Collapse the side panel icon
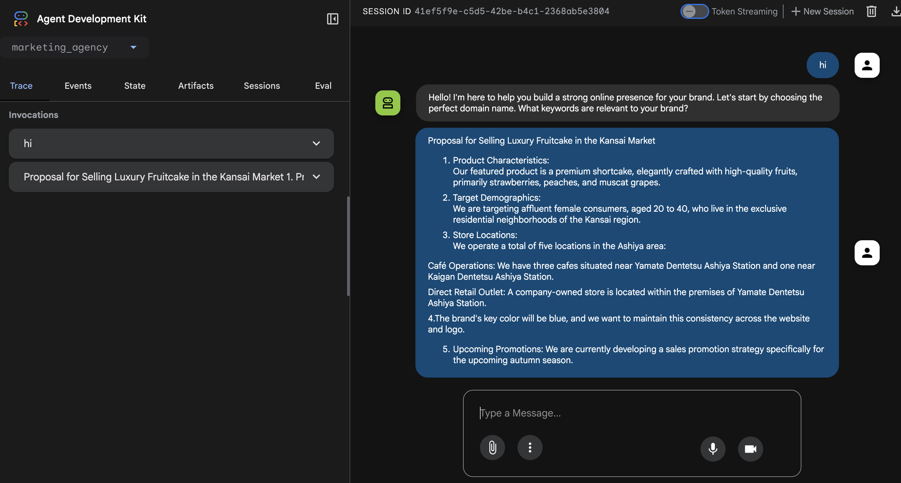 pos(332,19)
